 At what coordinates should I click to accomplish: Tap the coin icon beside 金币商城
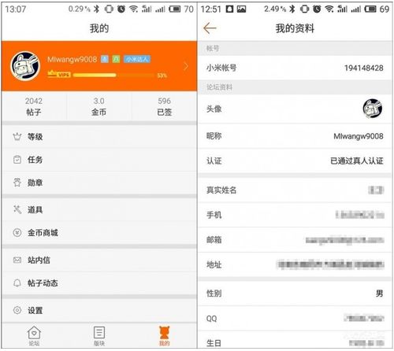(x=17, y=233)
